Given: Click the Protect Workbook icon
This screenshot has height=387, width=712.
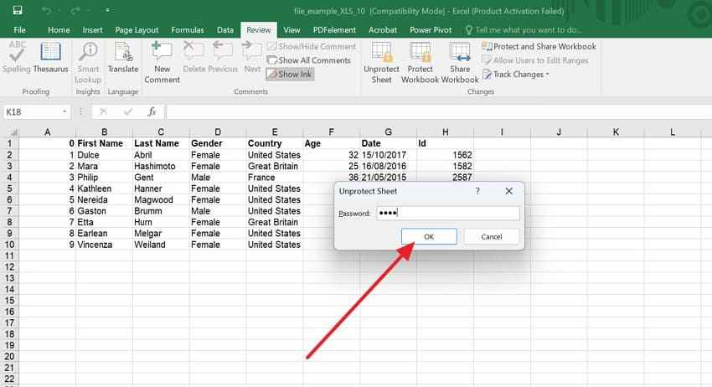Looking at the screenshot, I should pyautogui.click(x=420, y=52).
